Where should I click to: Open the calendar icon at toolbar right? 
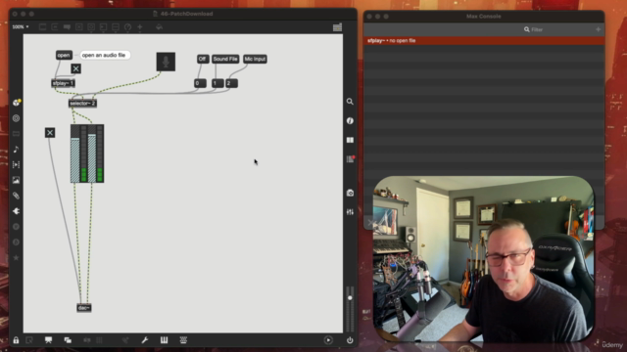pos(337,27)
